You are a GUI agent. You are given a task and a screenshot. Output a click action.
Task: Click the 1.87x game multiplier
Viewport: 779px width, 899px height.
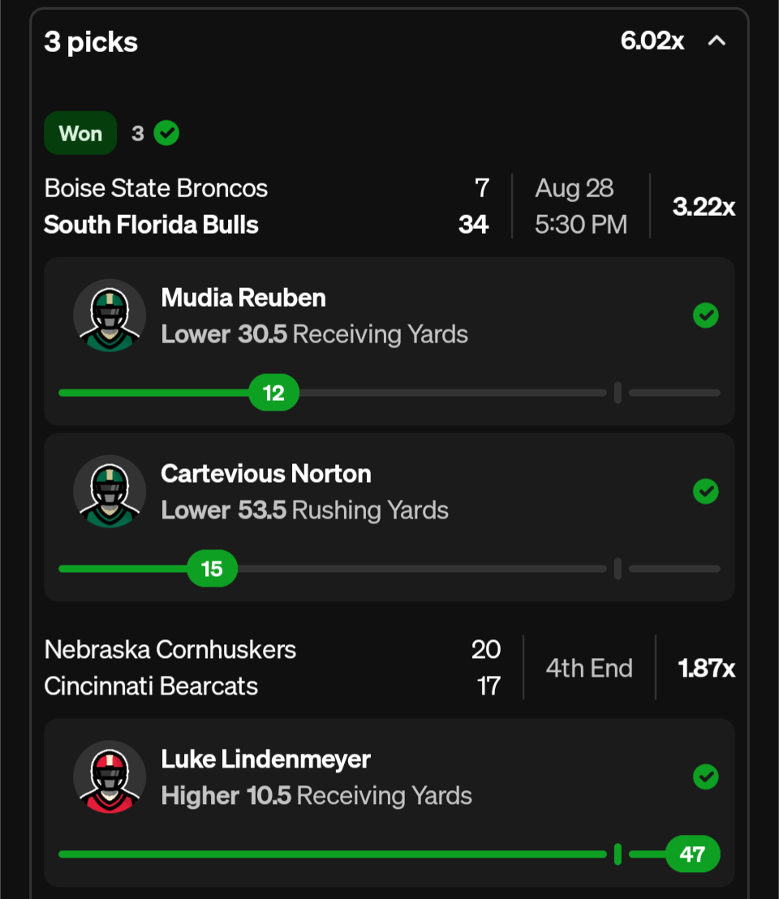click(x=706, y=668)
